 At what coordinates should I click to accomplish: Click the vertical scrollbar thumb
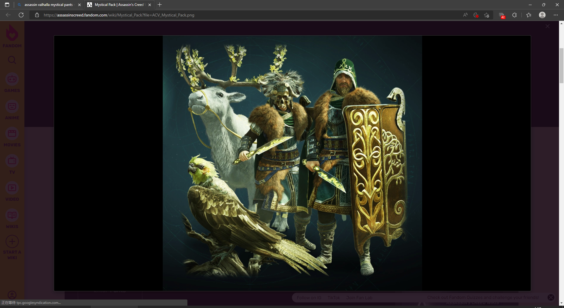[x=561, y=66]
